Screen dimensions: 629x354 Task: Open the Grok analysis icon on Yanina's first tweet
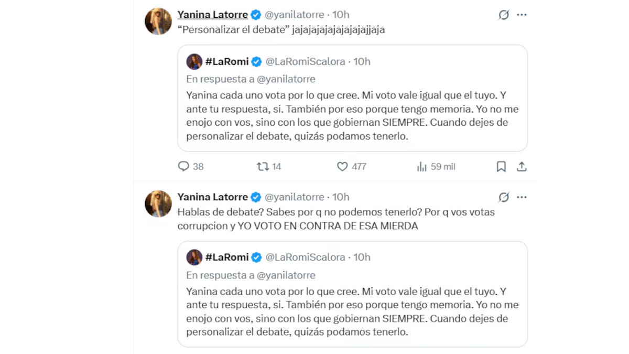point(503,15)
